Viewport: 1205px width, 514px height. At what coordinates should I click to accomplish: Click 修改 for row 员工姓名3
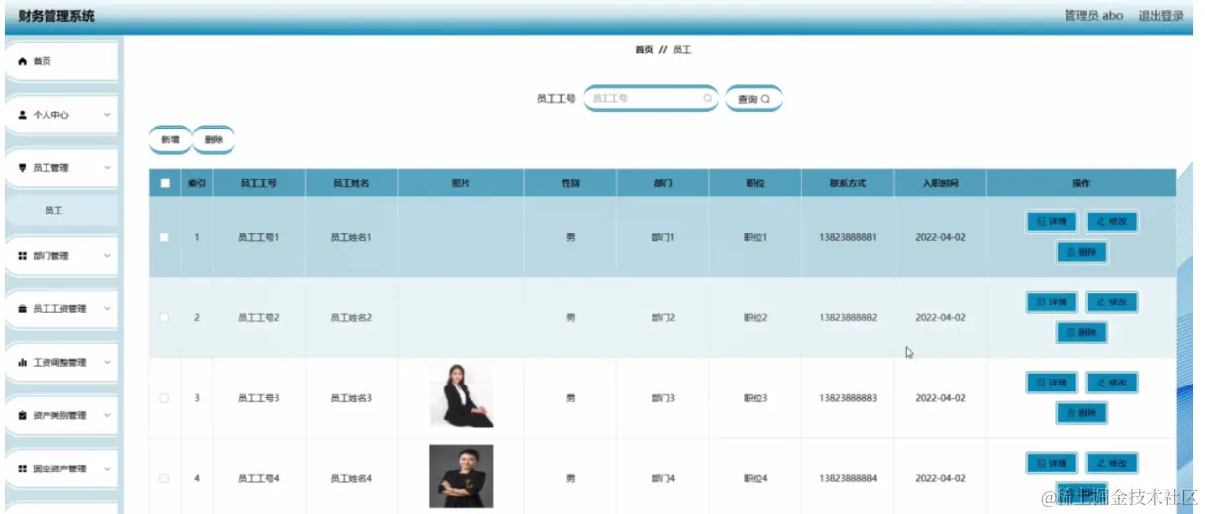click(x=1112, y=383)
